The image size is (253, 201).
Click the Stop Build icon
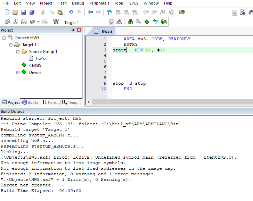[45, 22]
